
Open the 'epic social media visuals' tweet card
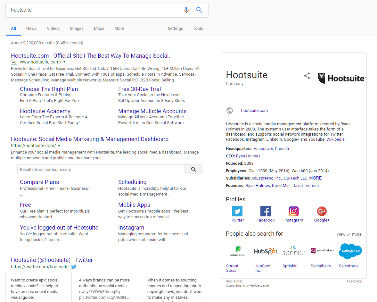click(x=38, y=287)
